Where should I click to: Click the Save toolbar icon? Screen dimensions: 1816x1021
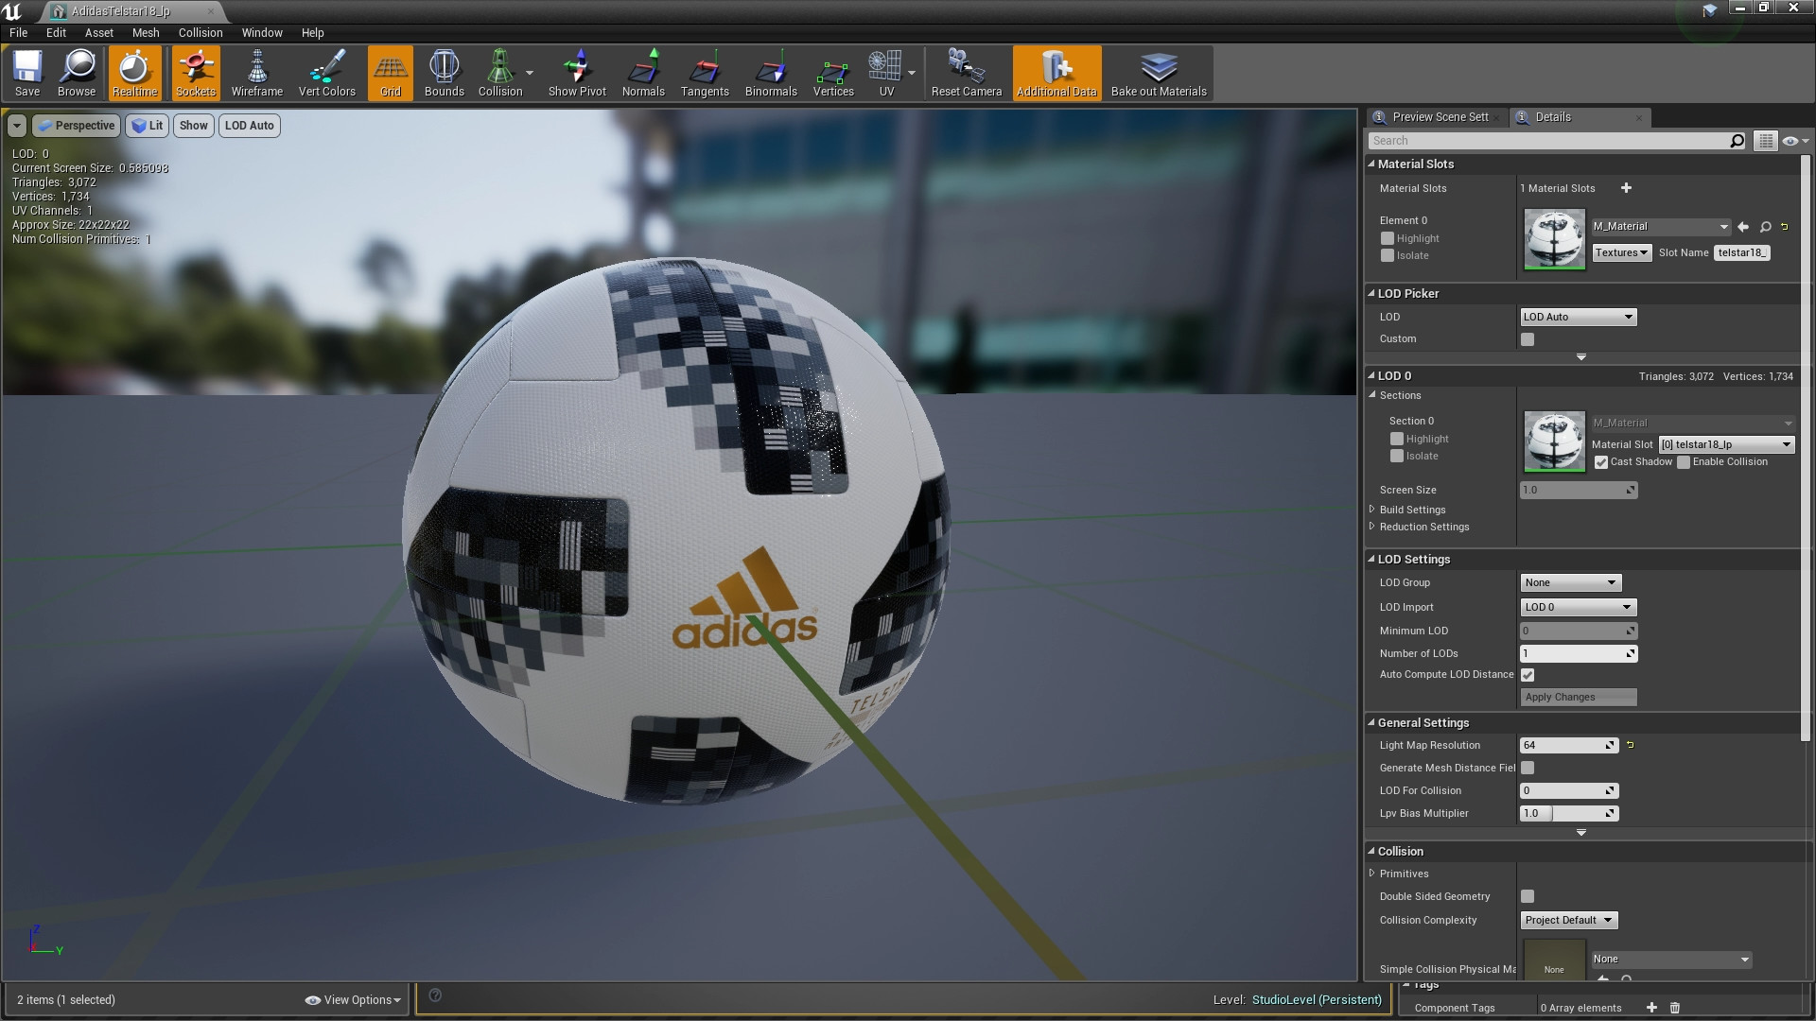pos(27,74)
